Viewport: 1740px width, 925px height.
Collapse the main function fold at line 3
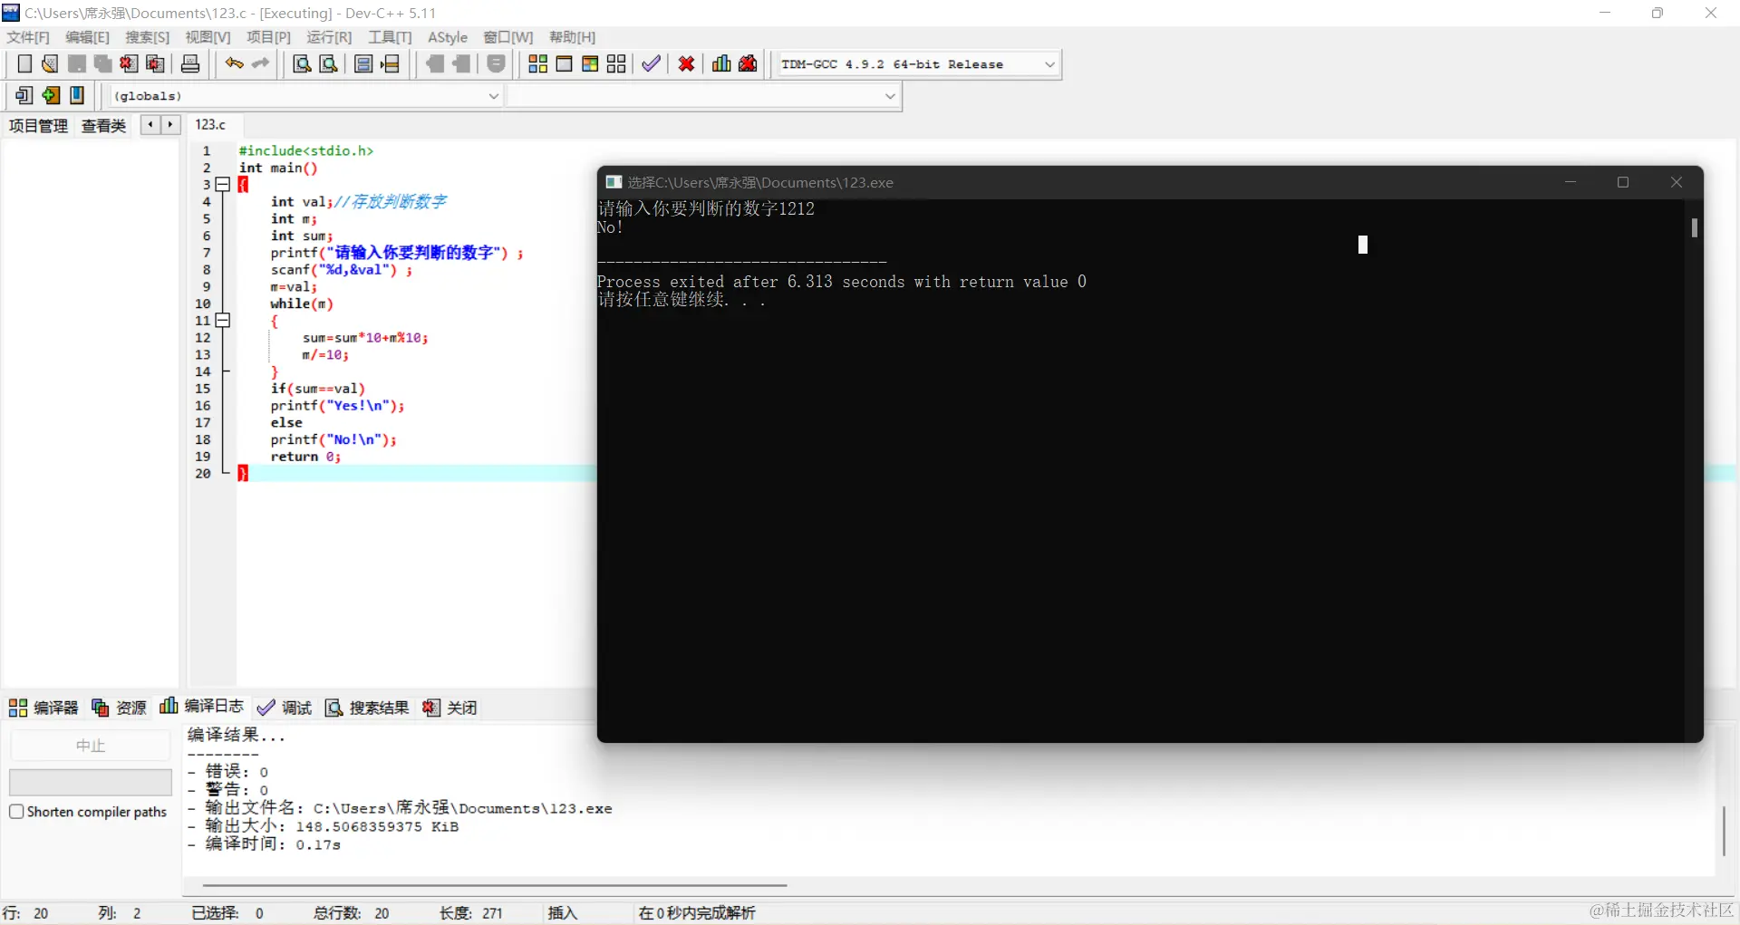pyautogui.click(x=223, y=185)
